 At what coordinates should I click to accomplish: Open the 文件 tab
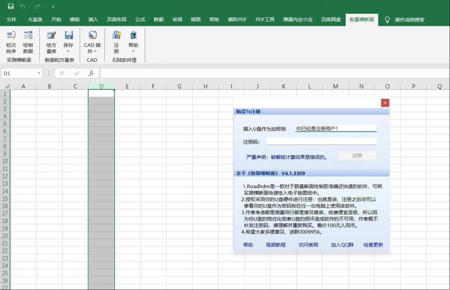point(11,19)
